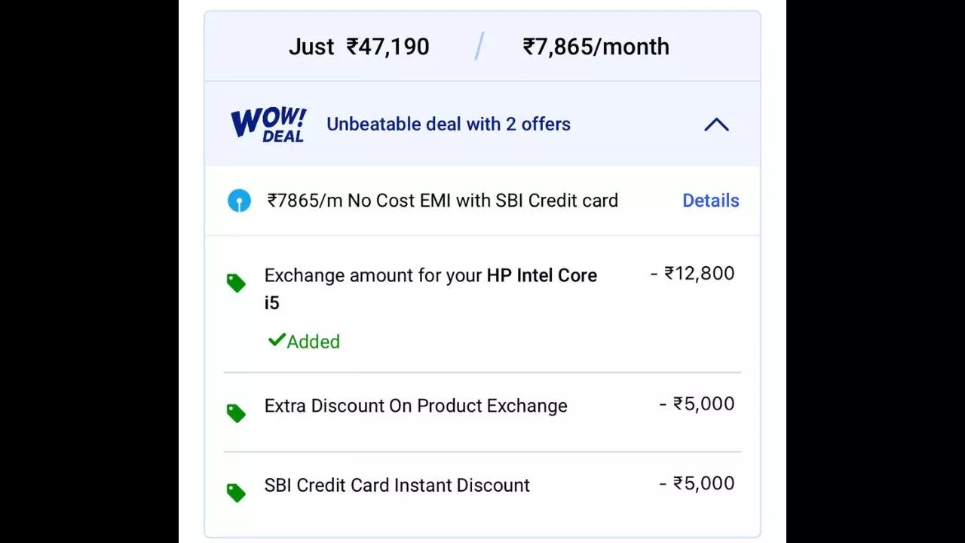Click the divider separating price and monthly amount

pos(478,45)
